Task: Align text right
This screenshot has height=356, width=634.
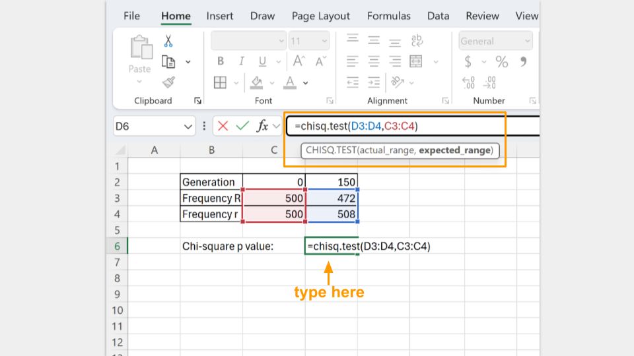Action: click(395, 61)
